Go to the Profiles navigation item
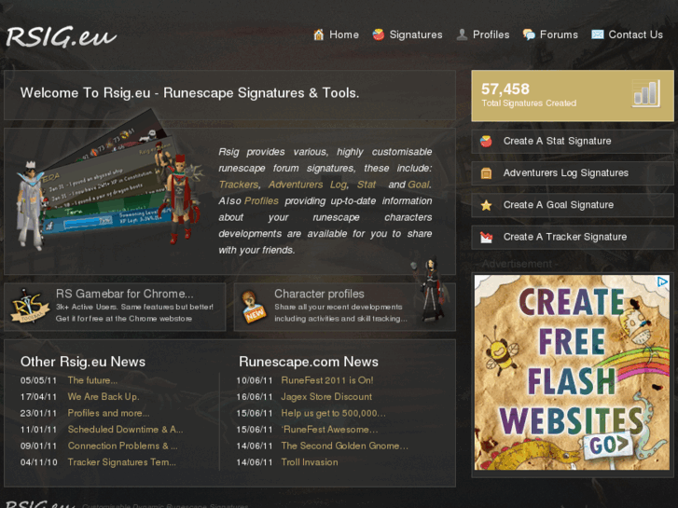The height and width of the screenshot is (508, 678). [491, 34]
